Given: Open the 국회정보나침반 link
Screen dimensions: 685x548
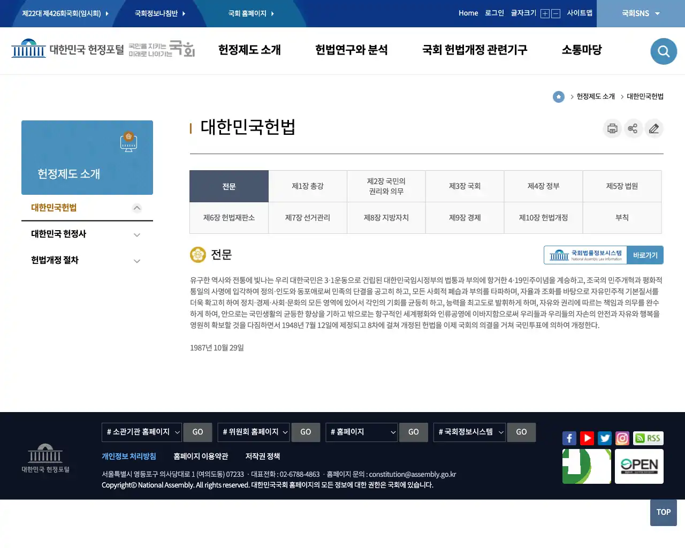Looking at the screenshot, I should 160,13.
